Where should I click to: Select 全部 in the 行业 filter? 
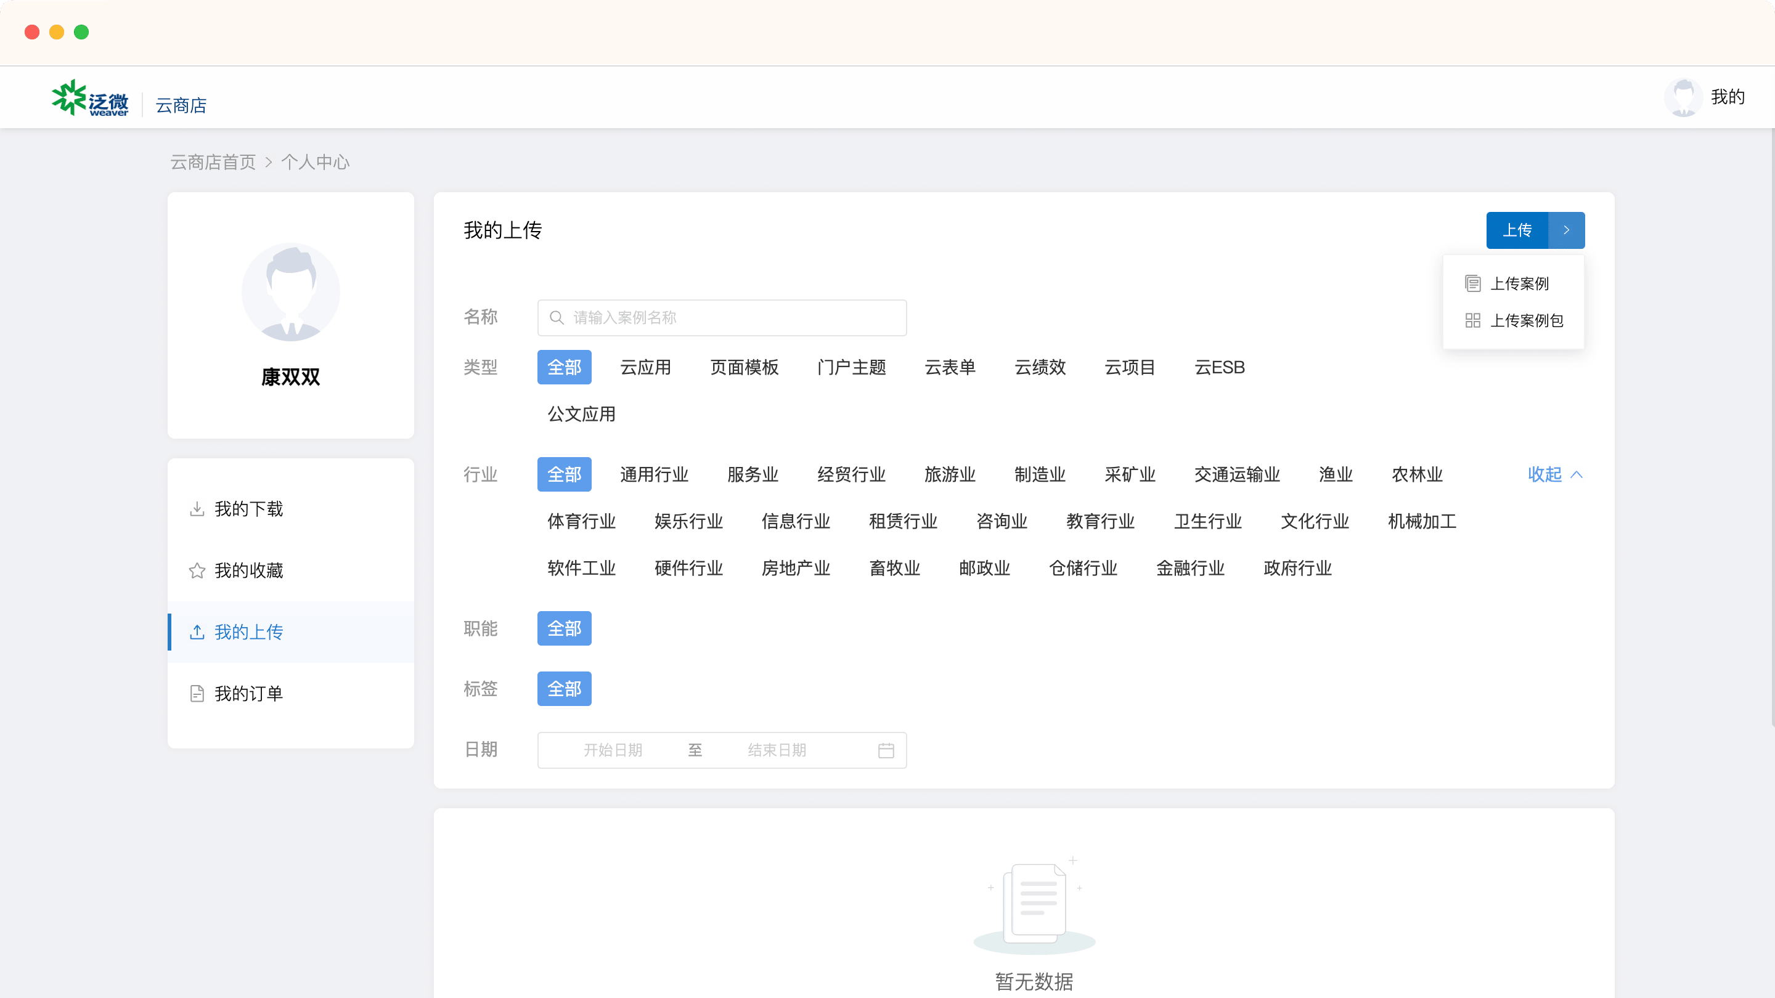click(564, 474)
